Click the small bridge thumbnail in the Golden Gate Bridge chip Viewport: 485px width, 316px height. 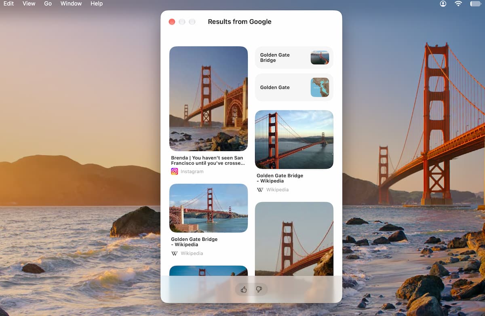[x=320, y=57]
